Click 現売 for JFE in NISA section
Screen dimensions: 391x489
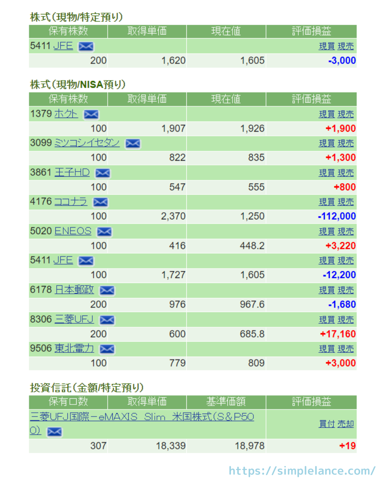click(x=345, y=261)
